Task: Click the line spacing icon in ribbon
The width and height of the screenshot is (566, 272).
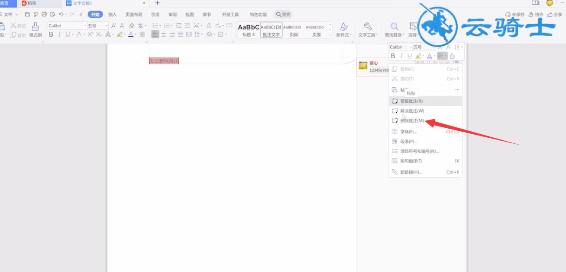Action: [x=197, y=35]
